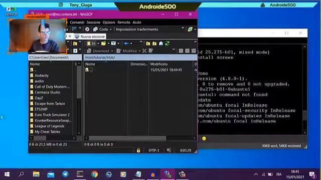Screen dimensions: 321x180
Task: Click the remote root directory icon
Action: 154,43
